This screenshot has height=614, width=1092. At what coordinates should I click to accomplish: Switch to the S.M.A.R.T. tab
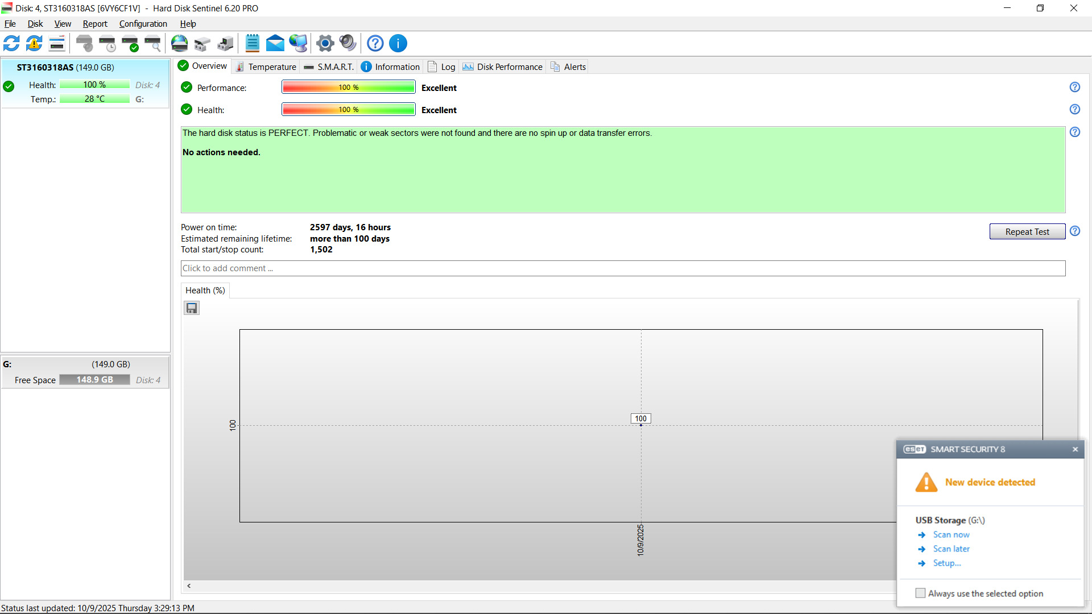pyautogui.click(x=329, y=67)
